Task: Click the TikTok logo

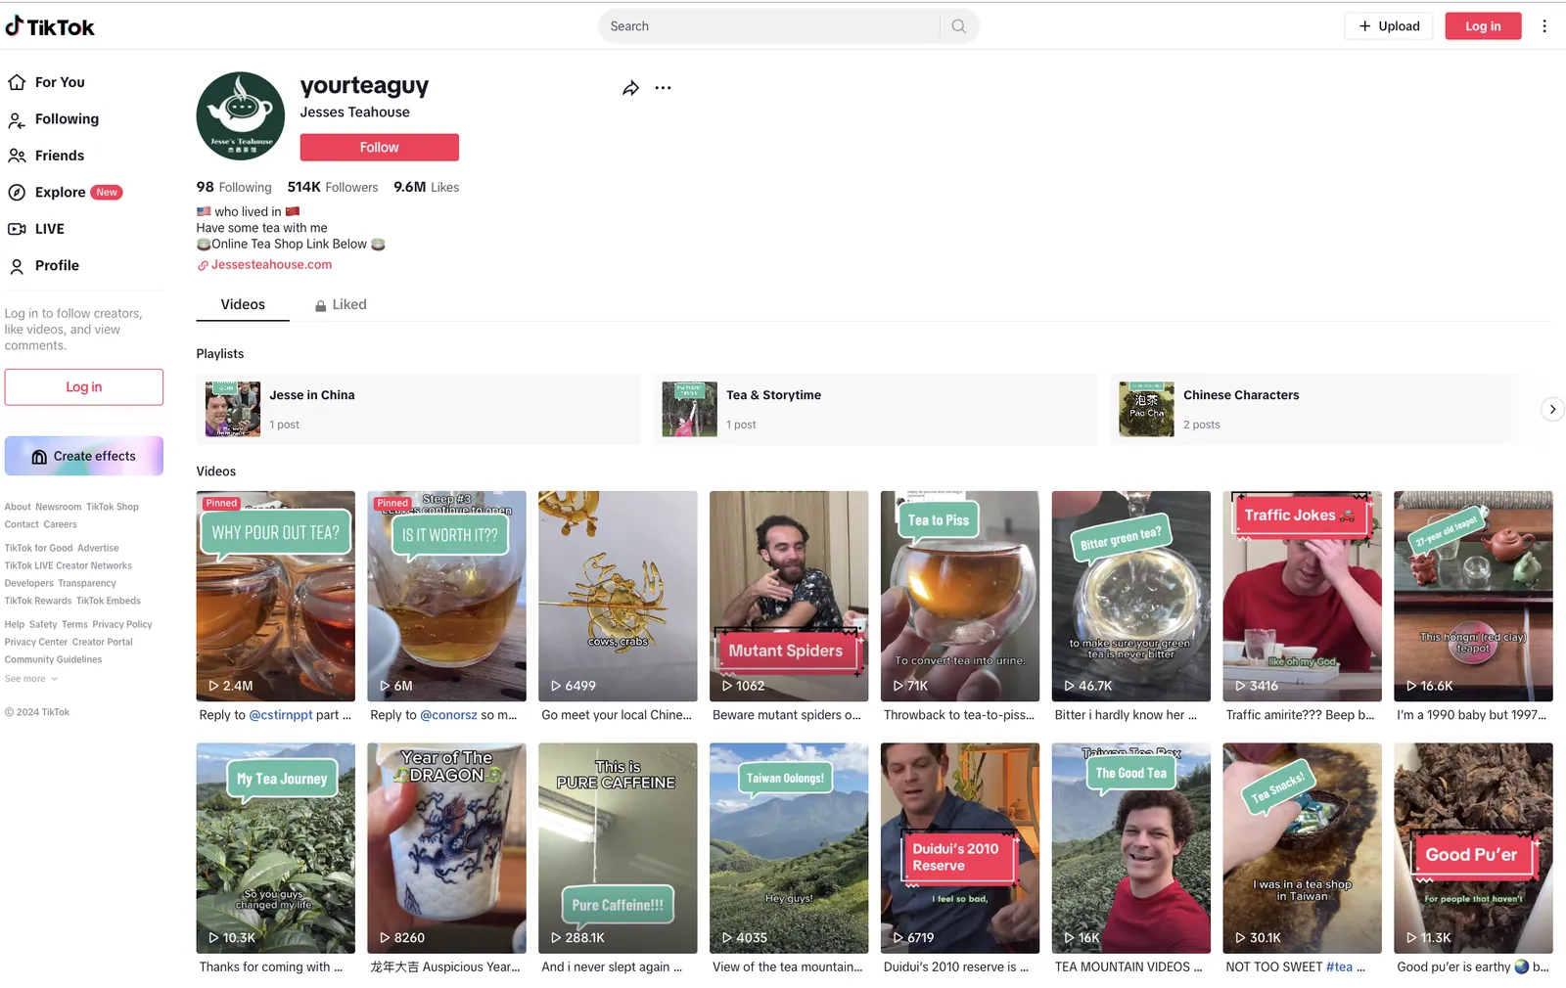Action: tap(50, 26)
